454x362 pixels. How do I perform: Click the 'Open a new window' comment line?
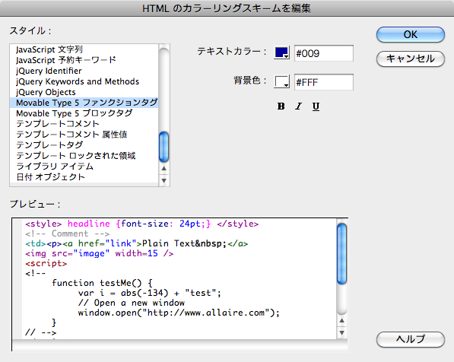pyautogui.click(x=131, y=303)
